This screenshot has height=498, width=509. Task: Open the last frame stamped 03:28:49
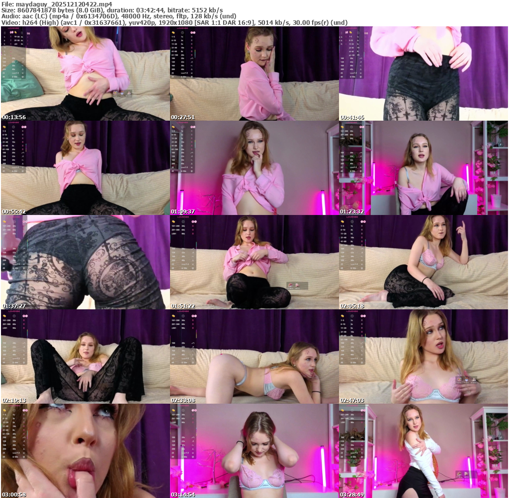pos(424,451)
